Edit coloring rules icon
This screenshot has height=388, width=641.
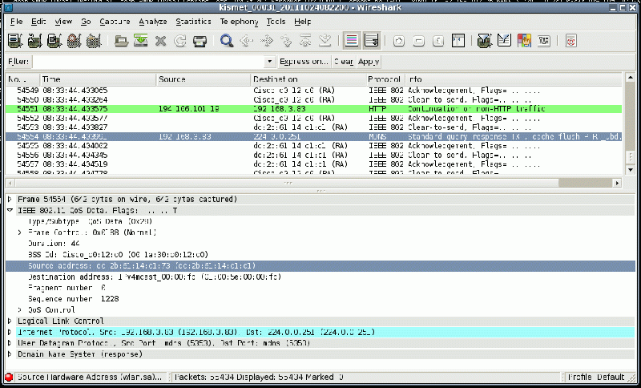pos(524,41)
